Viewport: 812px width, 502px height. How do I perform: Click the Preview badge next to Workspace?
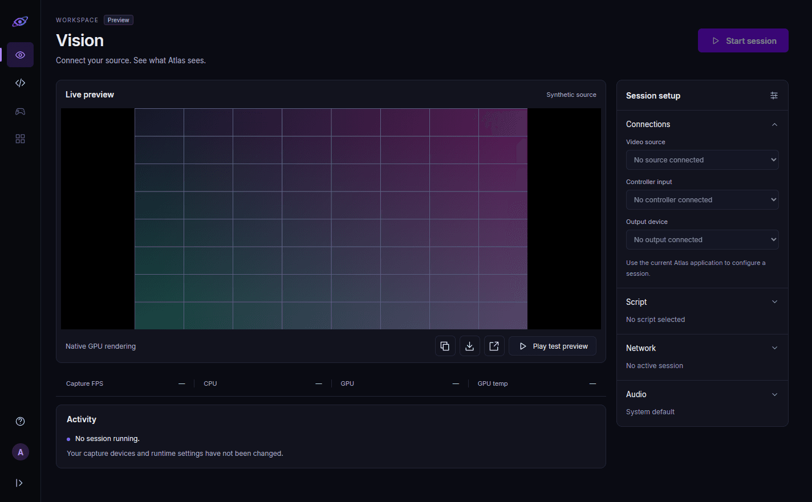119,20
